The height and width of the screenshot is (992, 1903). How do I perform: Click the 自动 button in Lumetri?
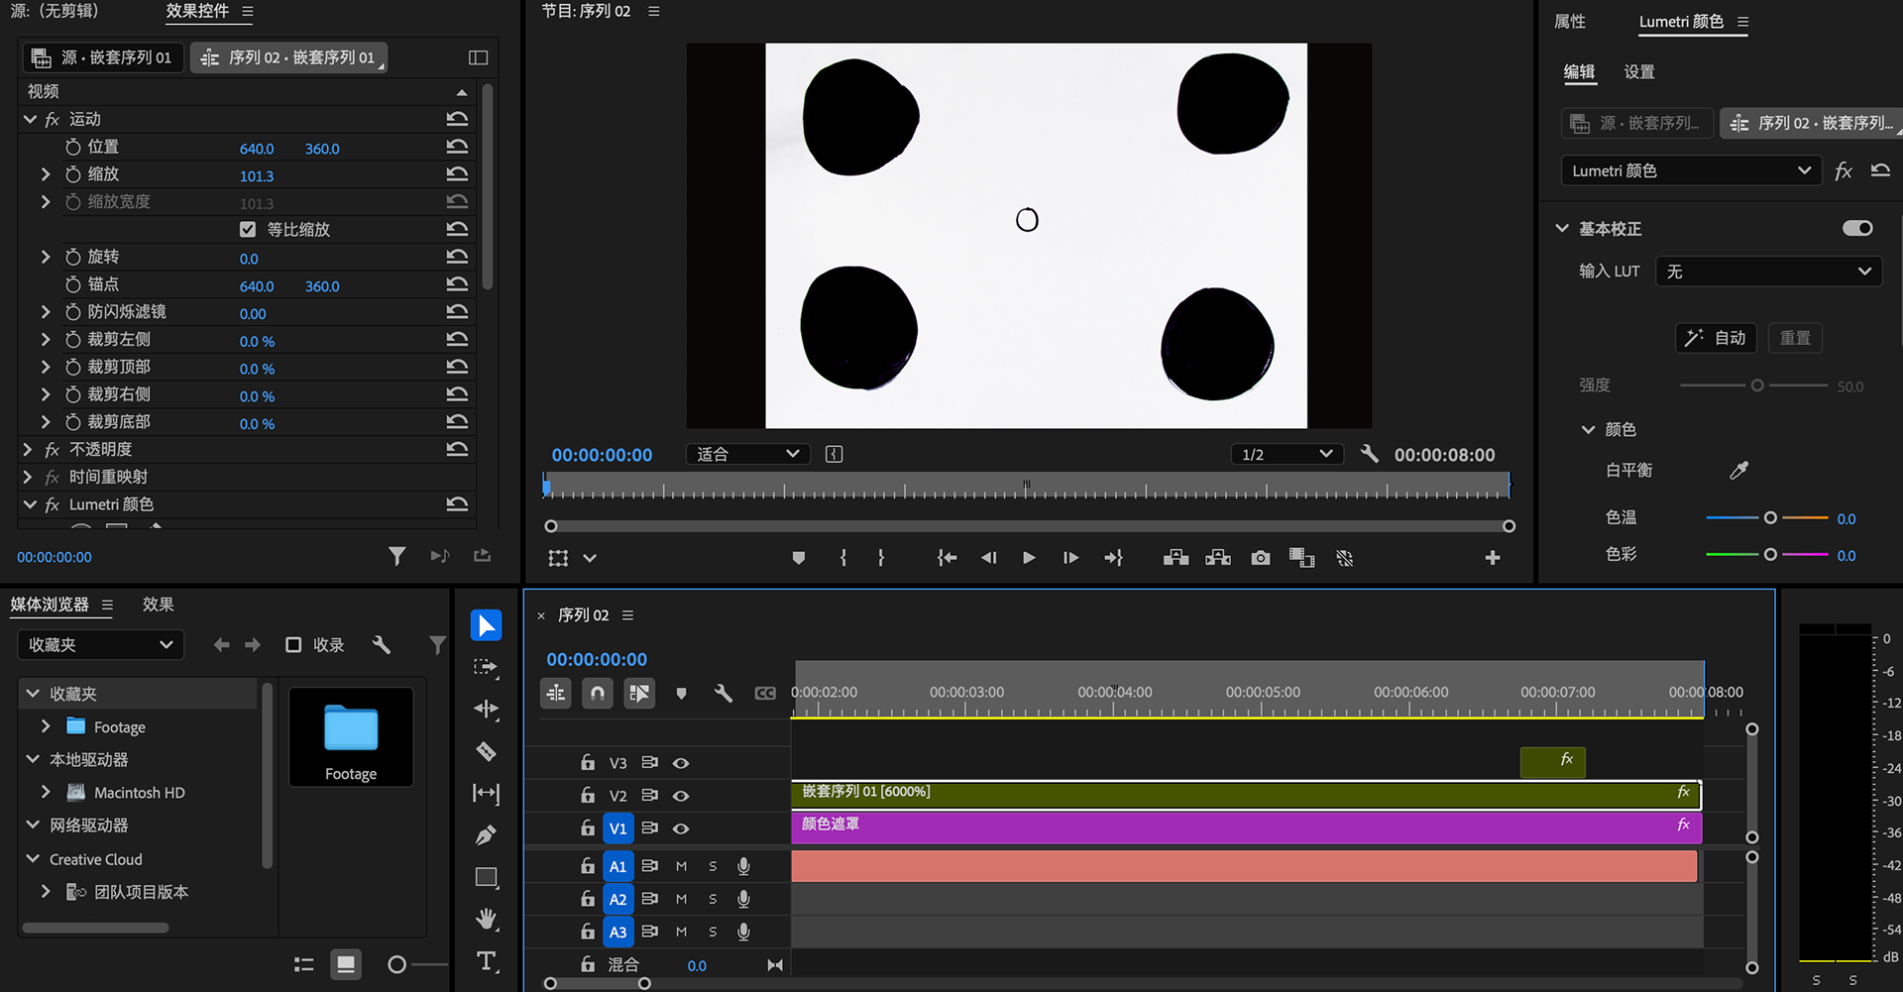point(1716,338)
